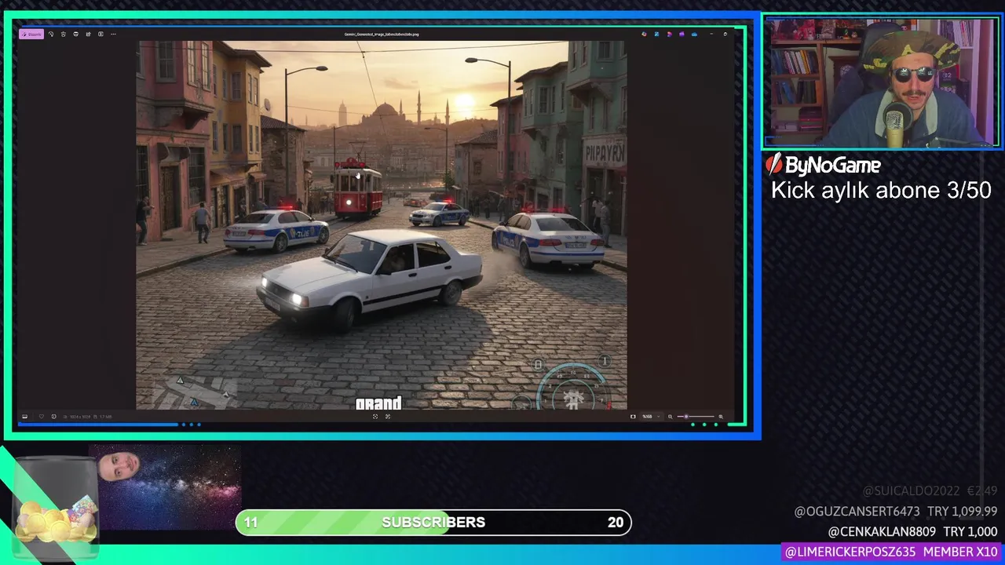Viewport: 1005px width, 565px height.
Task: Open the three-dot more options menu
Action: pyautogui.click(x=113, y=35)
